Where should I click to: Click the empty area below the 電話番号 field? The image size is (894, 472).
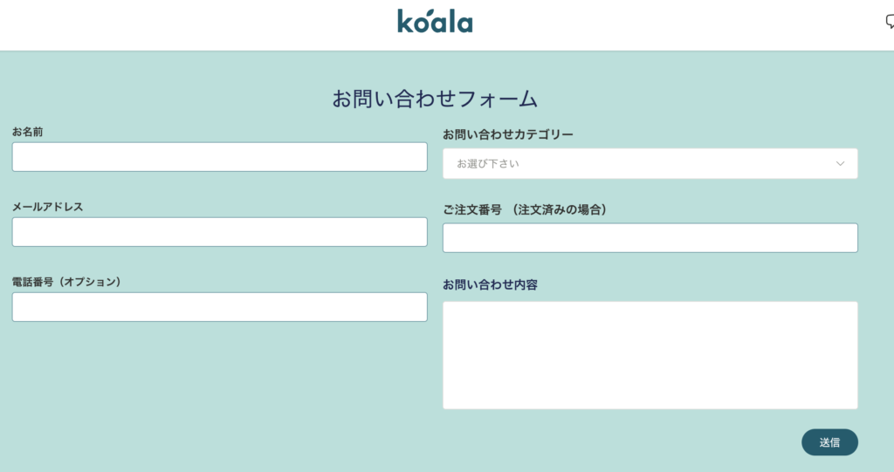point(218,384)
